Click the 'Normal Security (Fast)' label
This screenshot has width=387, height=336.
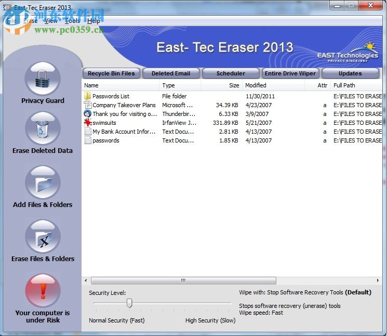pyautogui.click(x=117, y=320)
